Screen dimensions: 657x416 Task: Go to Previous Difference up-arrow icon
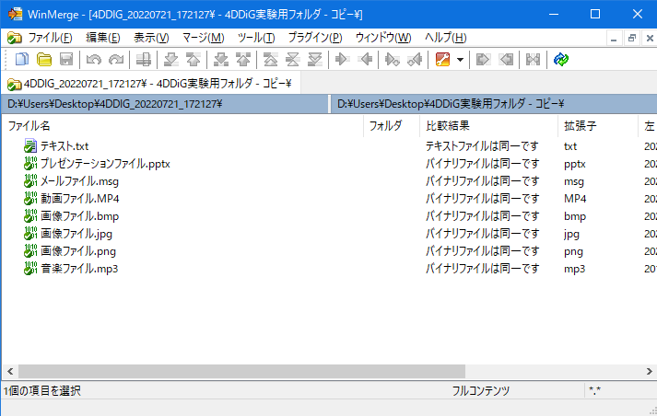(194, 60)
